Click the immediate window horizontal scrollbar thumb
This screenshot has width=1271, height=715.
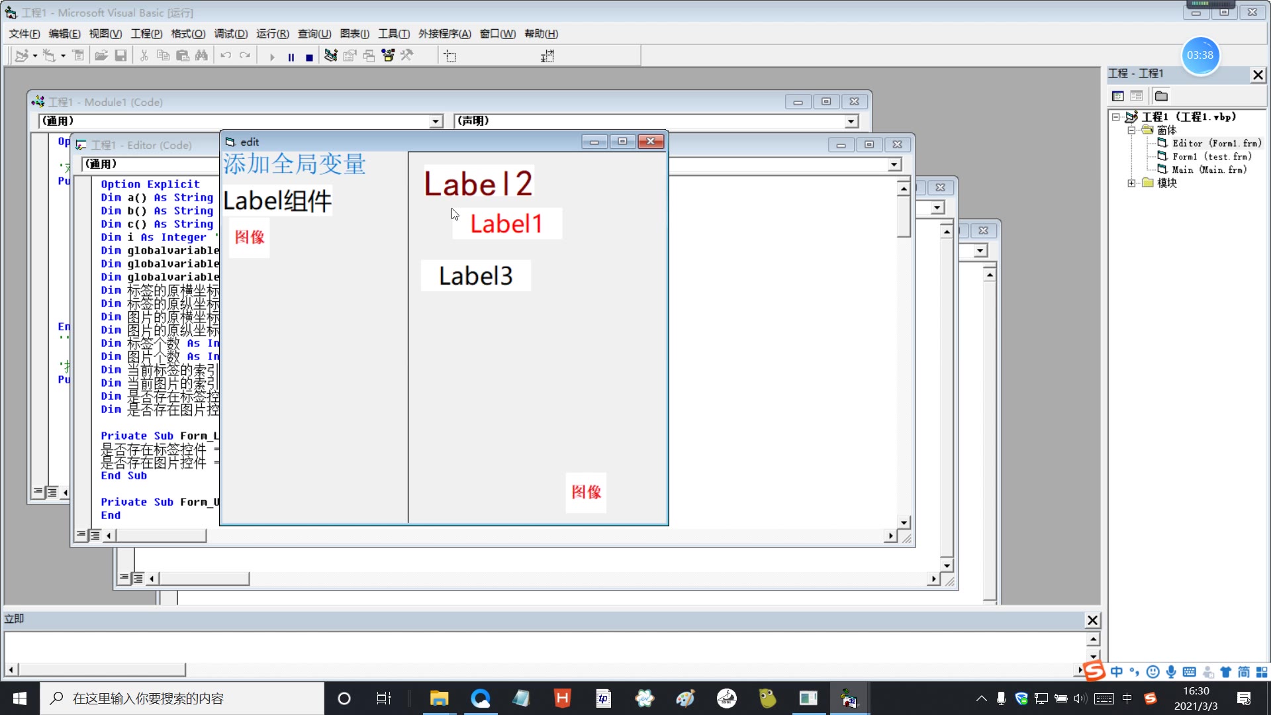coord(101,670)
